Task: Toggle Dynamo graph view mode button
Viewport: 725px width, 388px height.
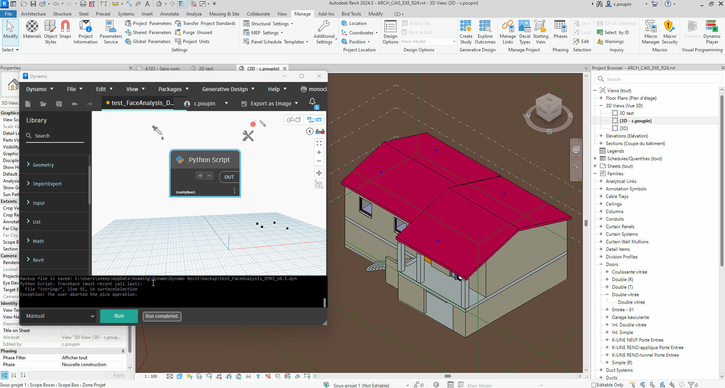Action: click(314, 120)
